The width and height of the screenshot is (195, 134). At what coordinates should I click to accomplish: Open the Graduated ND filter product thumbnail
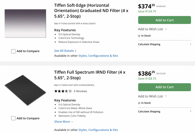pyautogui.click(x=25, y=23)
